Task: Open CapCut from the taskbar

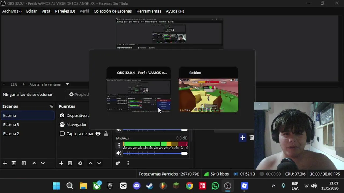Action: (123, 186)
